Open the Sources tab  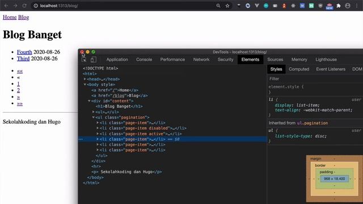(275, 59)
